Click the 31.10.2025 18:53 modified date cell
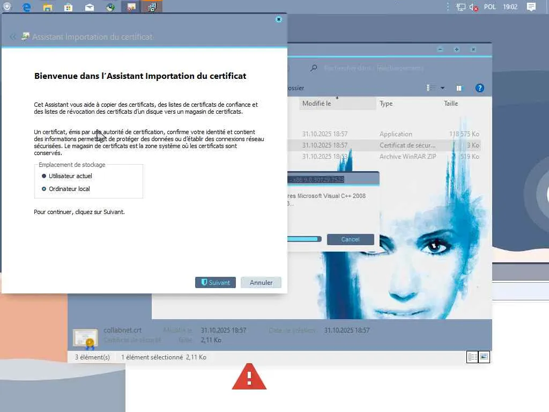Screen dimensions: 549x412 pyautogui.click(x=324, y=156)
